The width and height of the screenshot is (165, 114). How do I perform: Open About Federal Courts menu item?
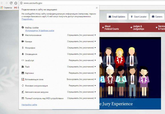pyautogui.click(x=110, y=28)
